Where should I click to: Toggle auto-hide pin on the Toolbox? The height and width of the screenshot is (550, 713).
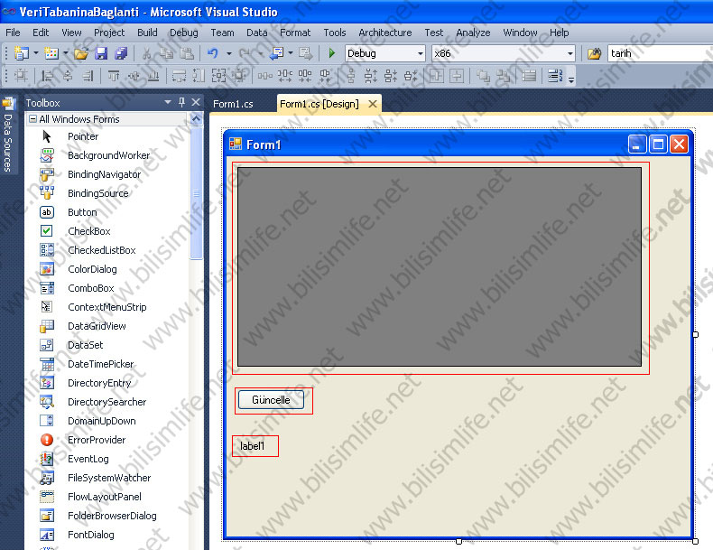182,102
